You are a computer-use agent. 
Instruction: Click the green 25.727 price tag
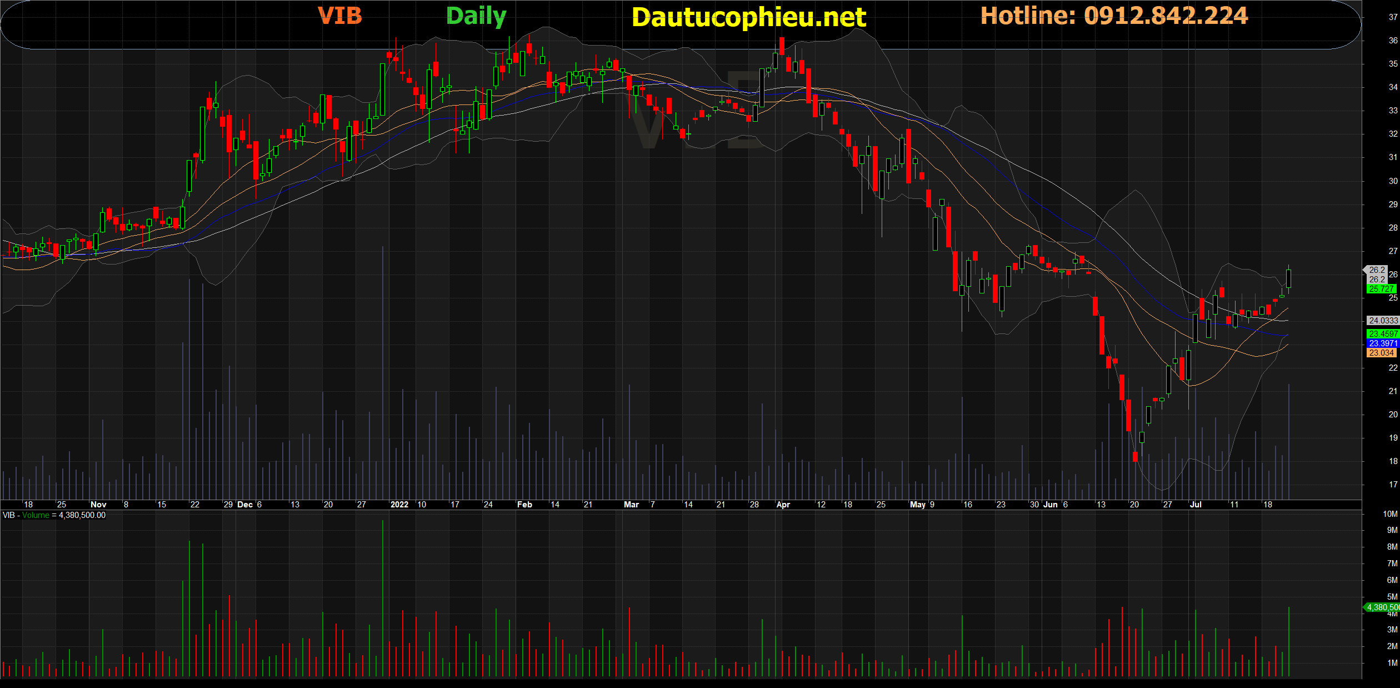point(1381,289)
